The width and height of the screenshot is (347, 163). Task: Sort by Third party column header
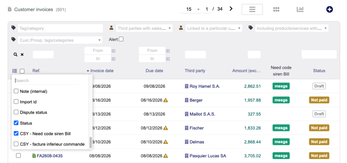click(195, 71)
